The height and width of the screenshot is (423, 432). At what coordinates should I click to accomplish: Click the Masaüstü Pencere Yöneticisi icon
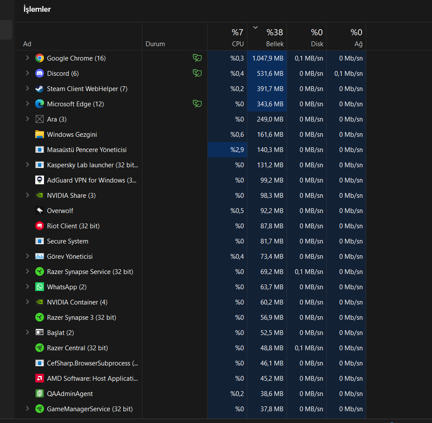tap(40, 149)
